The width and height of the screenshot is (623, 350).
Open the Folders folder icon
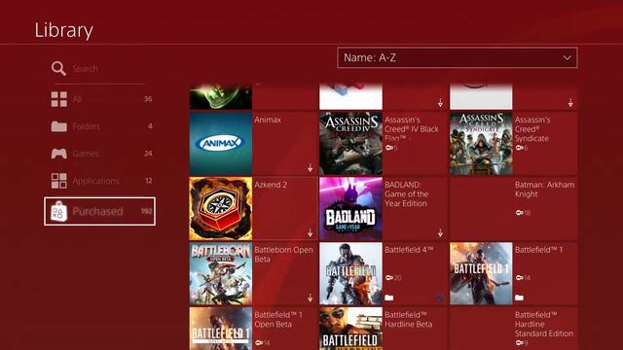click(x=58, y=126)
